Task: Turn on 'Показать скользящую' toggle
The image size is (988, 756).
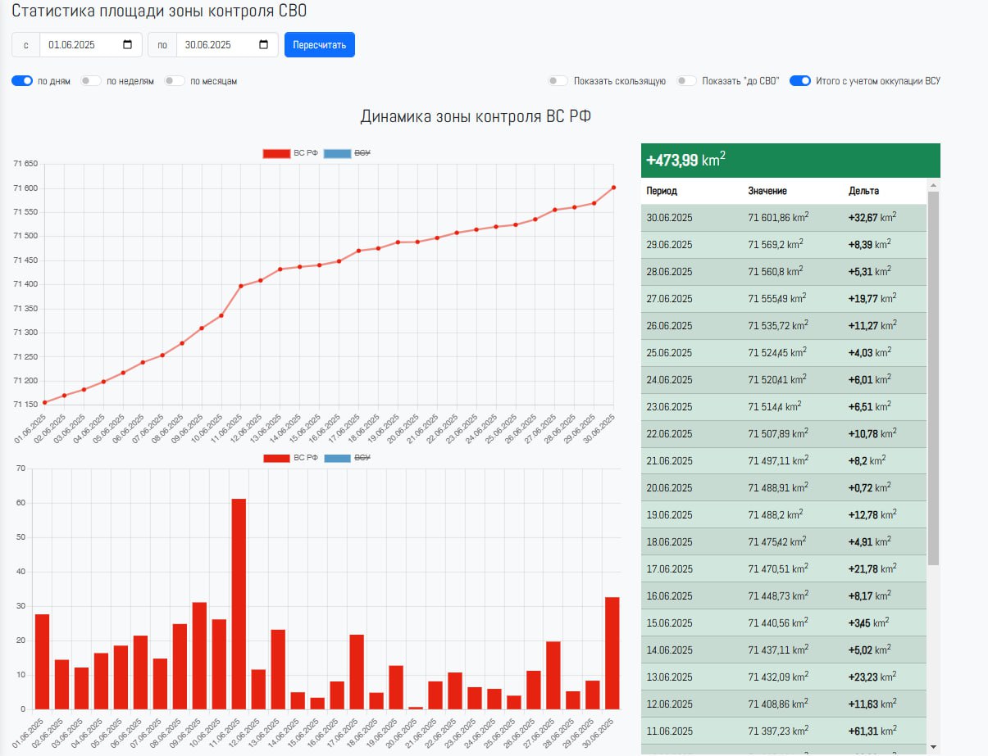Action: pyautogui.click(x=558, y=81)
